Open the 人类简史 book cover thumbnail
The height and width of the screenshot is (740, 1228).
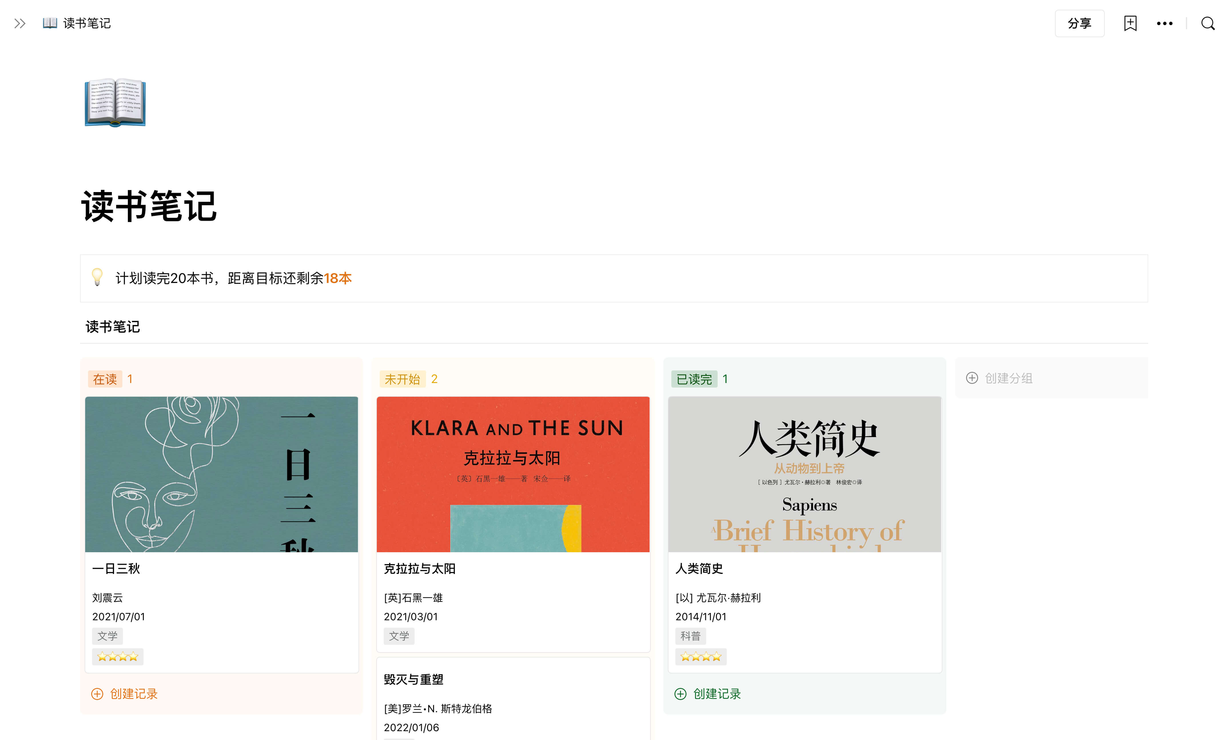click(x=804, y=474)
